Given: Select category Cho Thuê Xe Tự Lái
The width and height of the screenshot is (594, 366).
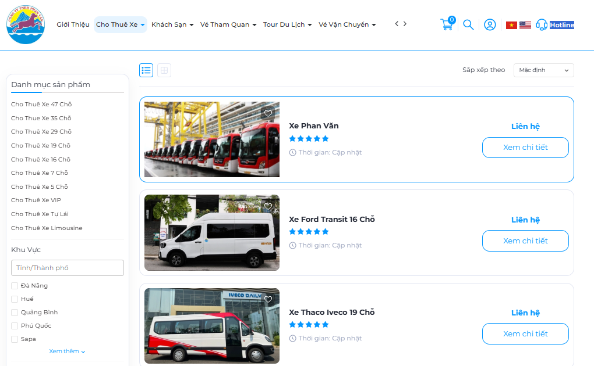Looking at the screenshot, I should coord(40,214).
